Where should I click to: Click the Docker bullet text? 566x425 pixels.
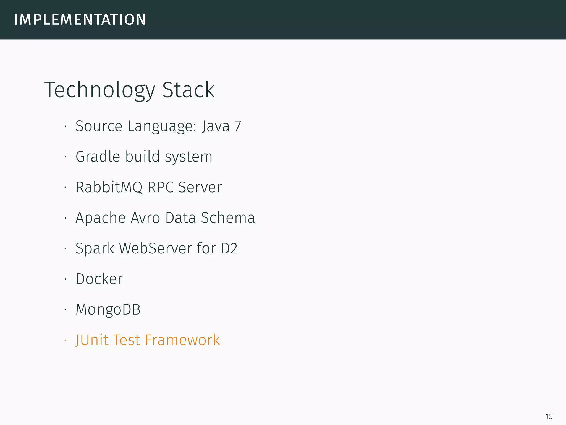[99, 279]
